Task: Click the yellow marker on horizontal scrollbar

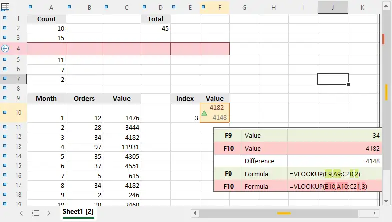Action: pyautogui.click(x=284, y=213)
